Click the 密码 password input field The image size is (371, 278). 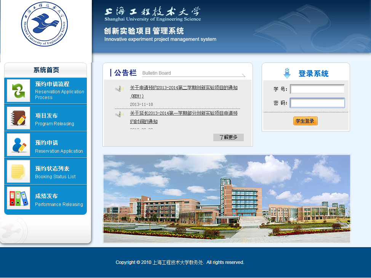pos(317,103)
